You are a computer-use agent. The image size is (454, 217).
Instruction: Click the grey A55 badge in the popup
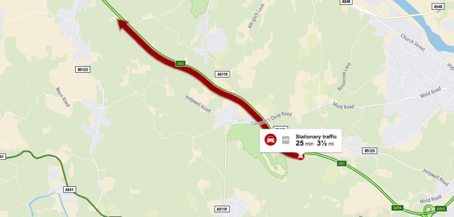click(286, 140)
